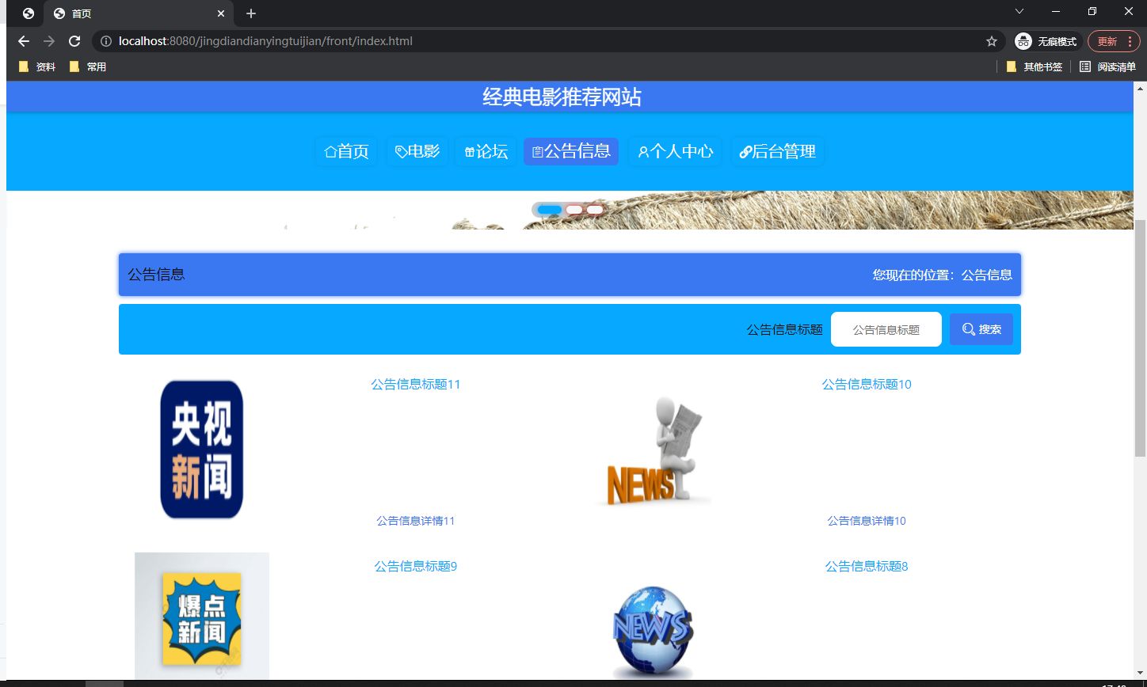Screen dimensions: 1147x687
Task: Click the link icon beside 后台管理
Action: [744, 151]
